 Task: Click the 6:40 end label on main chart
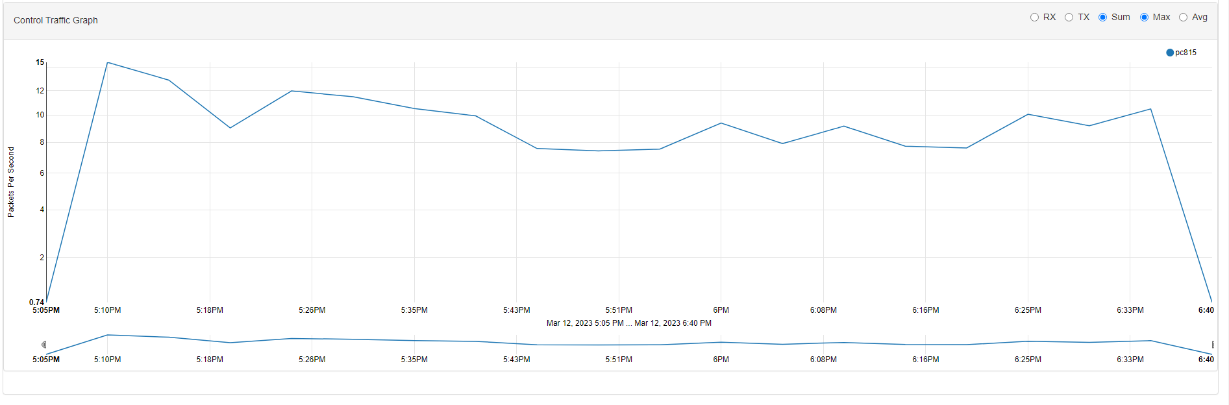coord(1206,310)
